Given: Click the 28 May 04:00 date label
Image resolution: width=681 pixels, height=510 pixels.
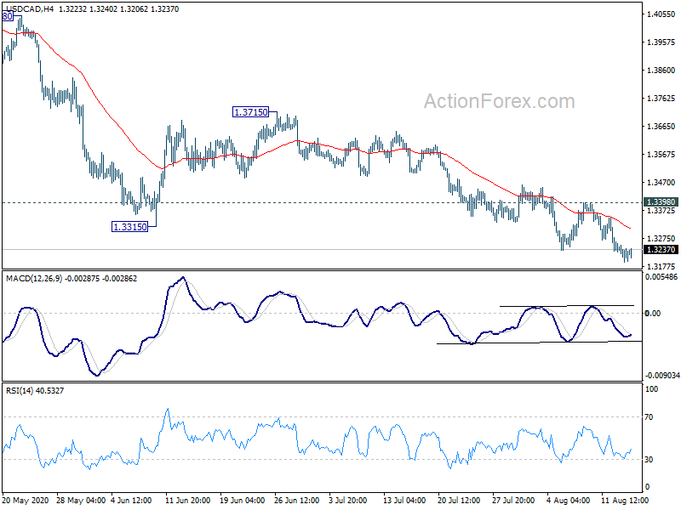Looking at the screenshot, I should click(x=81, y=501).
